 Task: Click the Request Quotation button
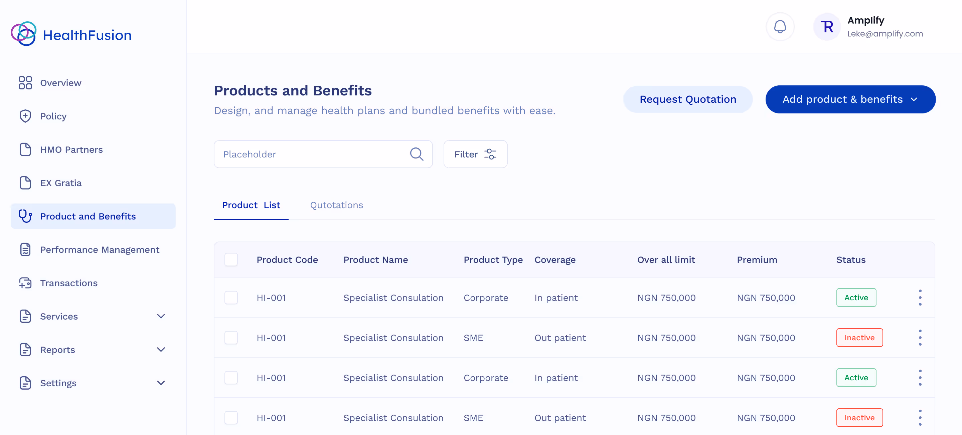point(687,99)
